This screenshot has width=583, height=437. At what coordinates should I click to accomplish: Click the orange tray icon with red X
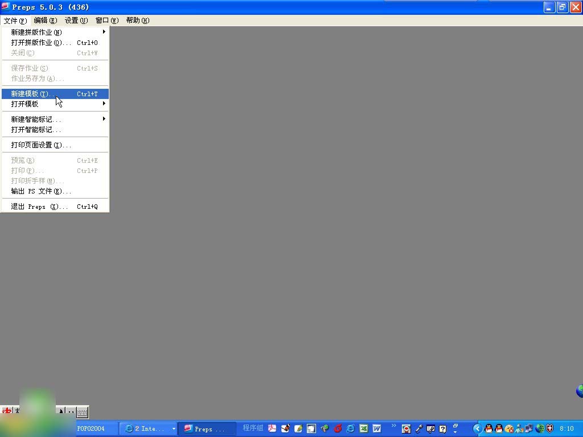(x=509, y=429)
